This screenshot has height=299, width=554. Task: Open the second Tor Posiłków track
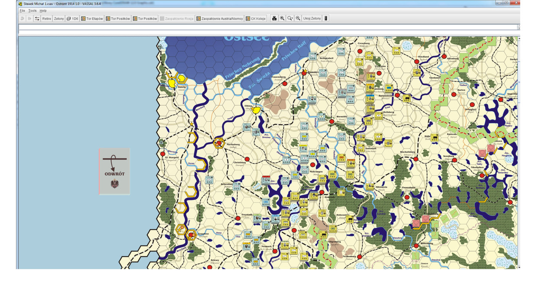coord(145,19)
